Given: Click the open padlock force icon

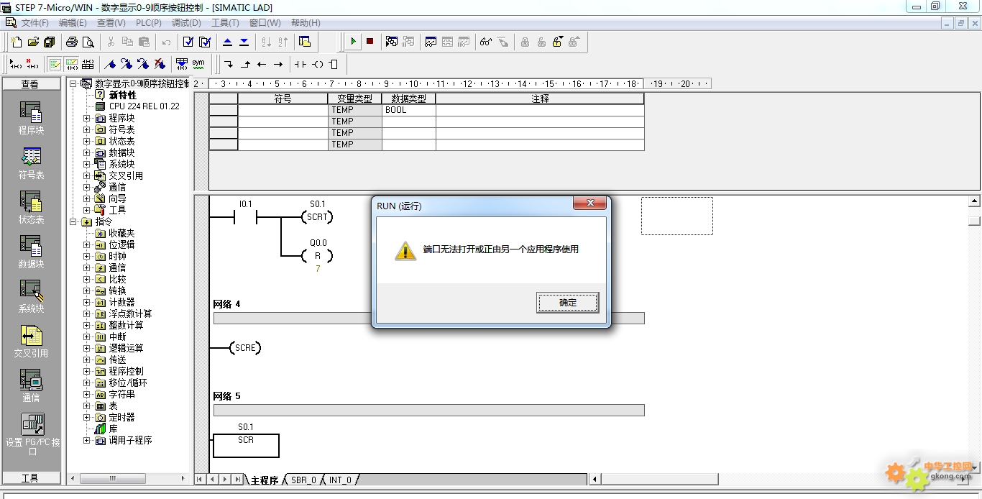Looking at the screenshot, I should pos(558,42).
